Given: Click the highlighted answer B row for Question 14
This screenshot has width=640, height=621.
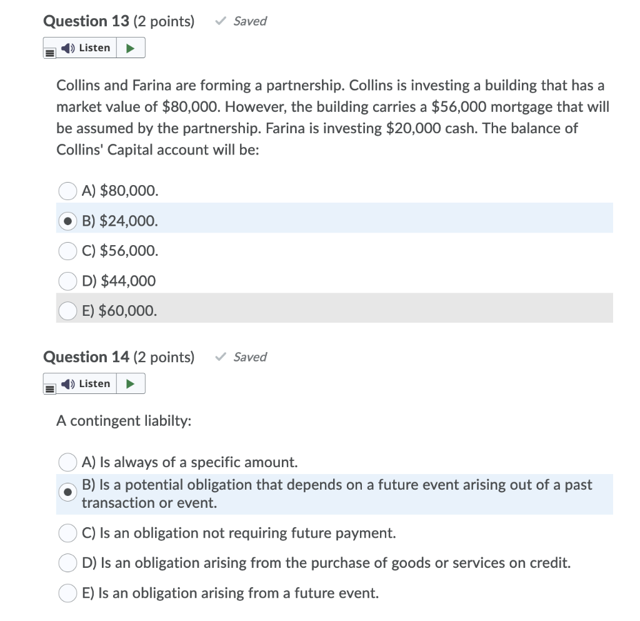Looking at the screenshot, I should click(312, 493).
